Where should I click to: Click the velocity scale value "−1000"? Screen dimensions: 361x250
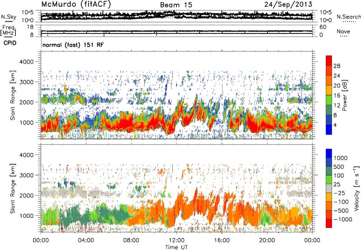(342, 219)
